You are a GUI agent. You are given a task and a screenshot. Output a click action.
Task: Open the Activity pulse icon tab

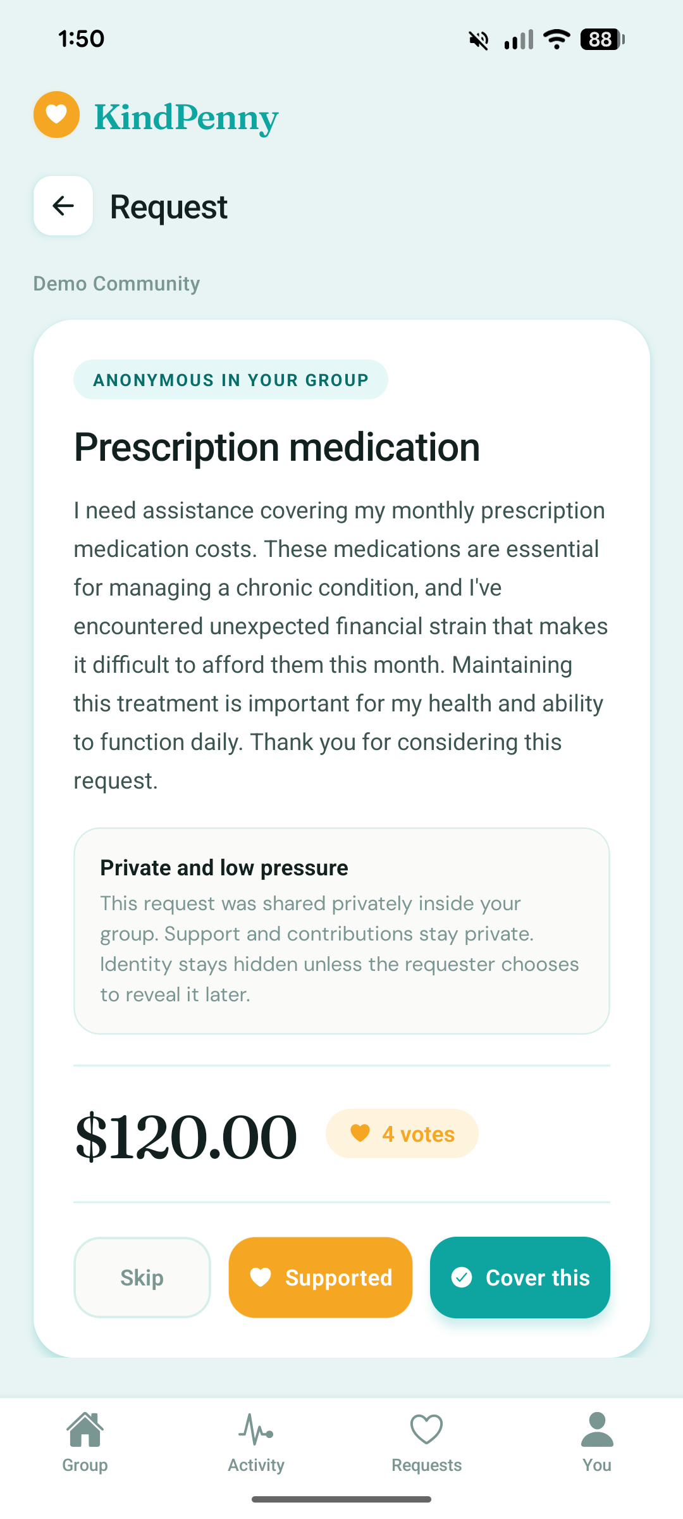click(x=256, y=1430)
